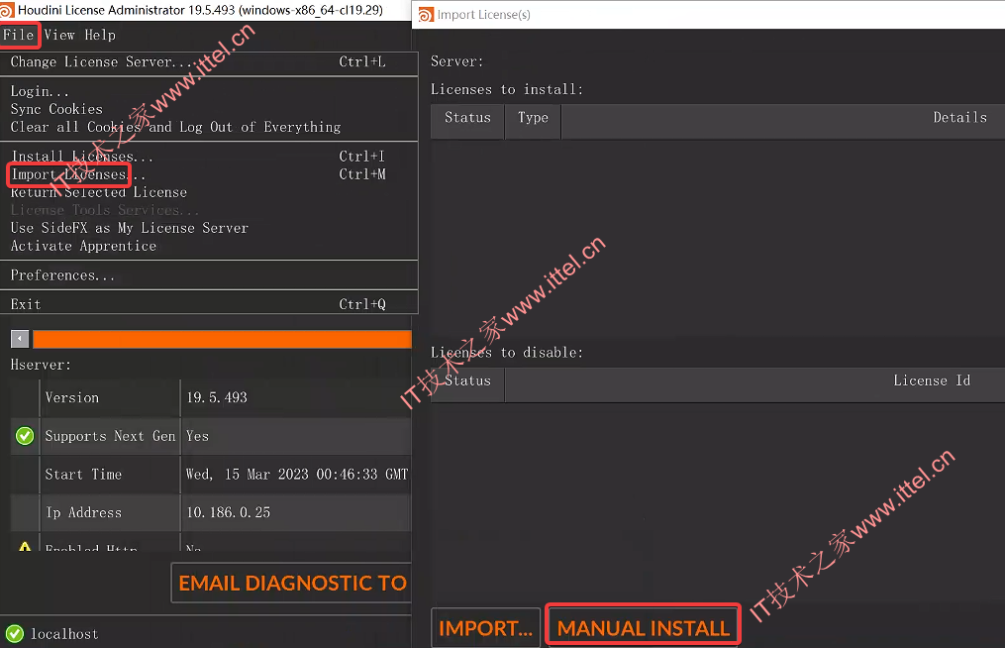The height and width of the screenshot is (648, 1005).
Task: Click the Start Time row label
Action: coord(83,475)
